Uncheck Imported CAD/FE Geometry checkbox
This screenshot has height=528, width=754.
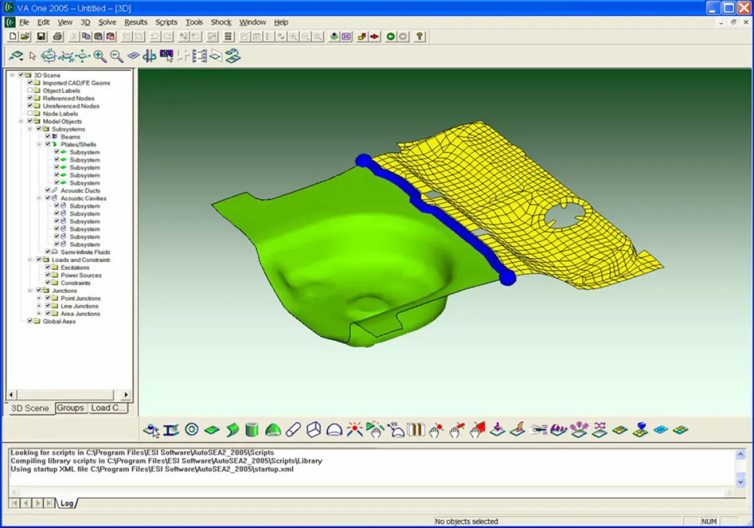30,82
